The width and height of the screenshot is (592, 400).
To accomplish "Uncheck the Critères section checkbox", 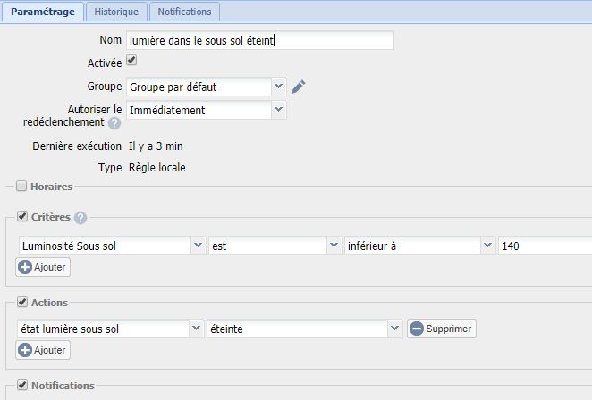I will [x=21, y=217].
